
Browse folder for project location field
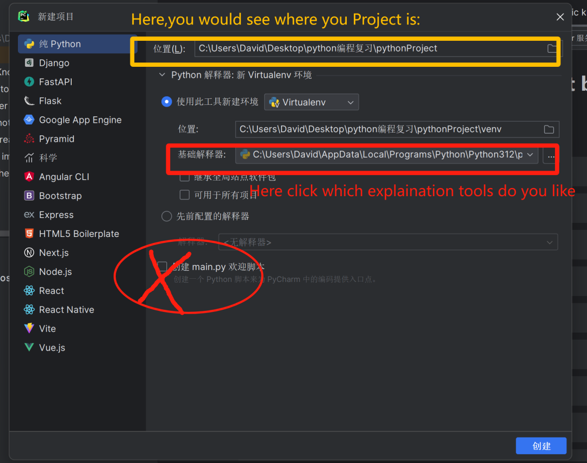pyautogui.click(x=552, y=49)
